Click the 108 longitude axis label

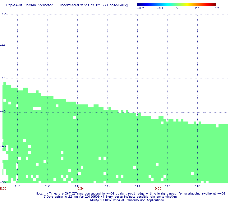point(48,186)
